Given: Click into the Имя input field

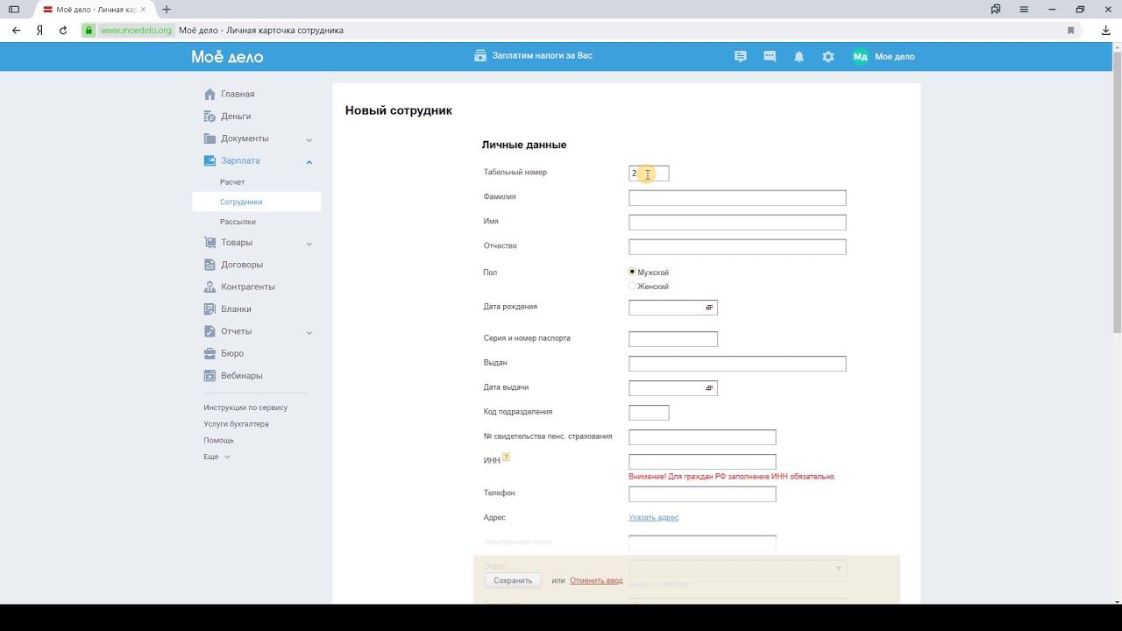Looking at the screenshot, I should point(737,223).
